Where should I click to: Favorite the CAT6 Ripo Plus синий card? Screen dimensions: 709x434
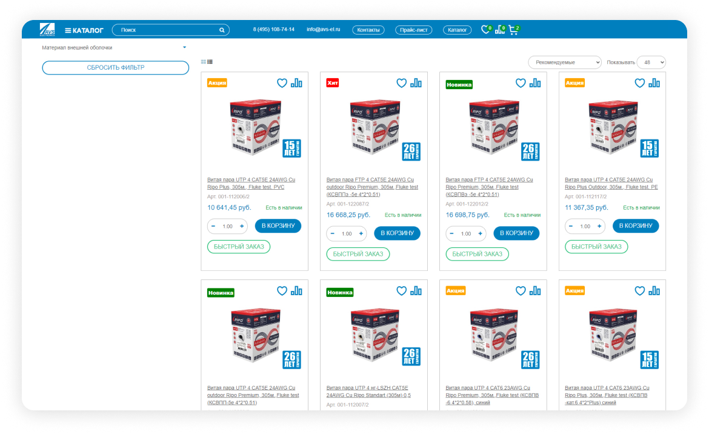(639, 291)
